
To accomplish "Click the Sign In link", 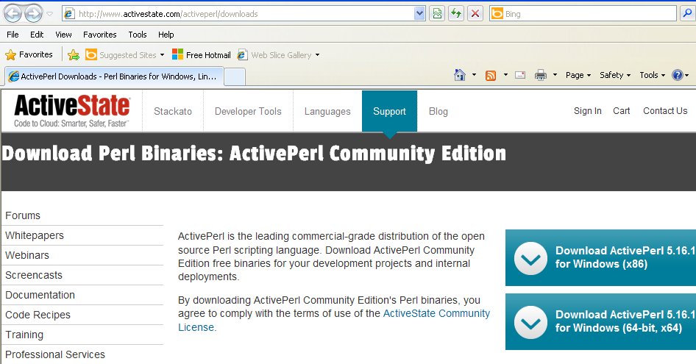I will pos(587,111).
